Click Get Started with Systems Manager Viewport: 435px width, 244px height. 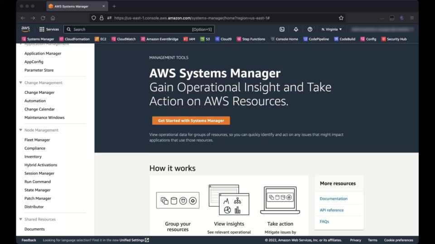click(191, 120)
